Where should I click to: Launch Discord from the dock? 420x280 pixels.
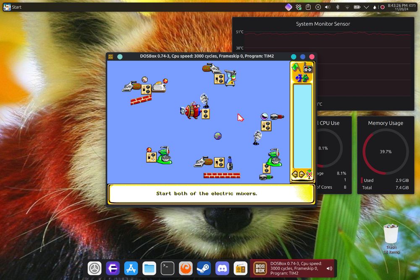click(x=222, y=268)
